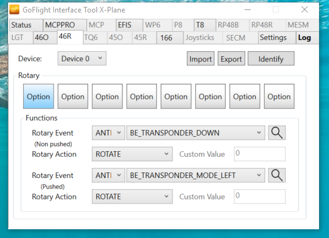Switch to the LGT tab

tap(21, 37)
